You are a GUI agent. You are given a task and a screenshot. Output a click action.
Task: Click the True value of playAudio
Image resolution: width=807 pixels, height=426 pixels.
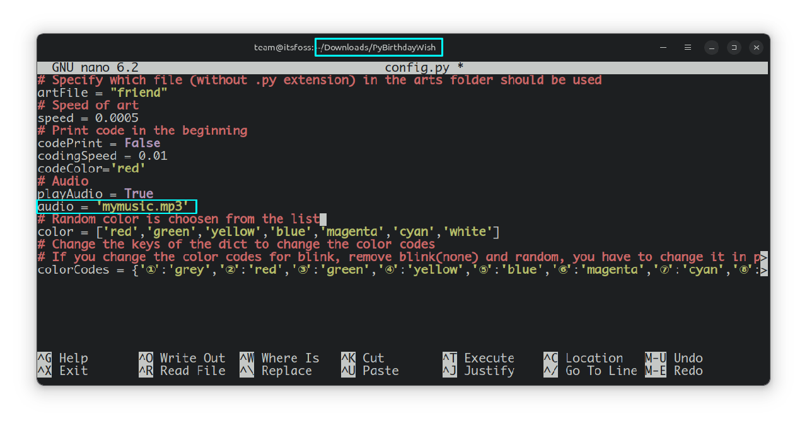coord(139,194)
